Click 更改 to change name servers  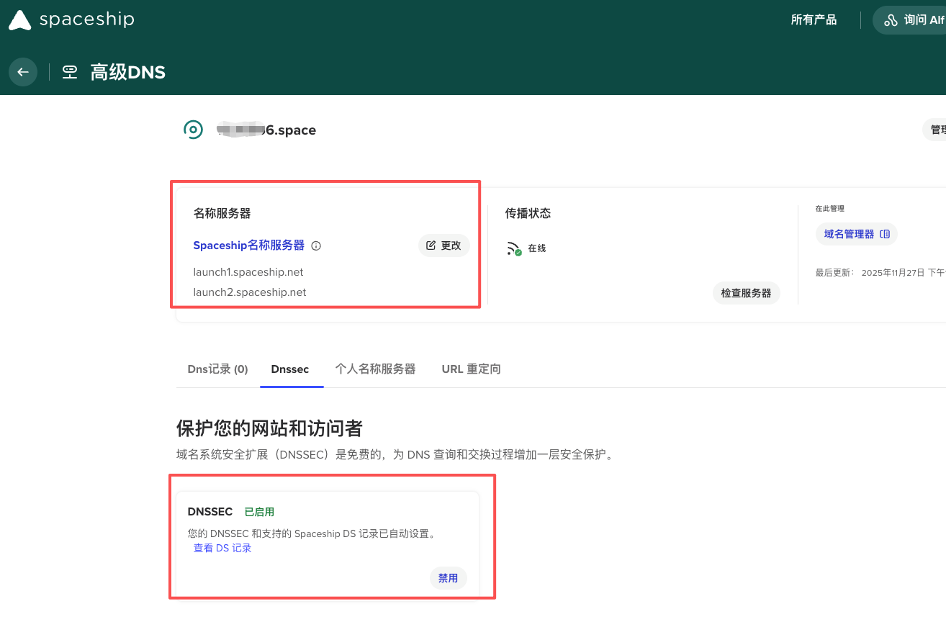pos(443,245)
